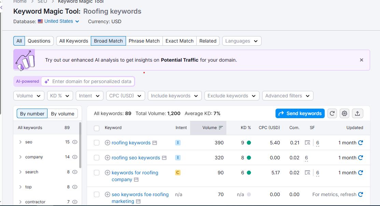The image size is (380, 206).
Task: Open the Volume filter dropdown
Action: 29,96
